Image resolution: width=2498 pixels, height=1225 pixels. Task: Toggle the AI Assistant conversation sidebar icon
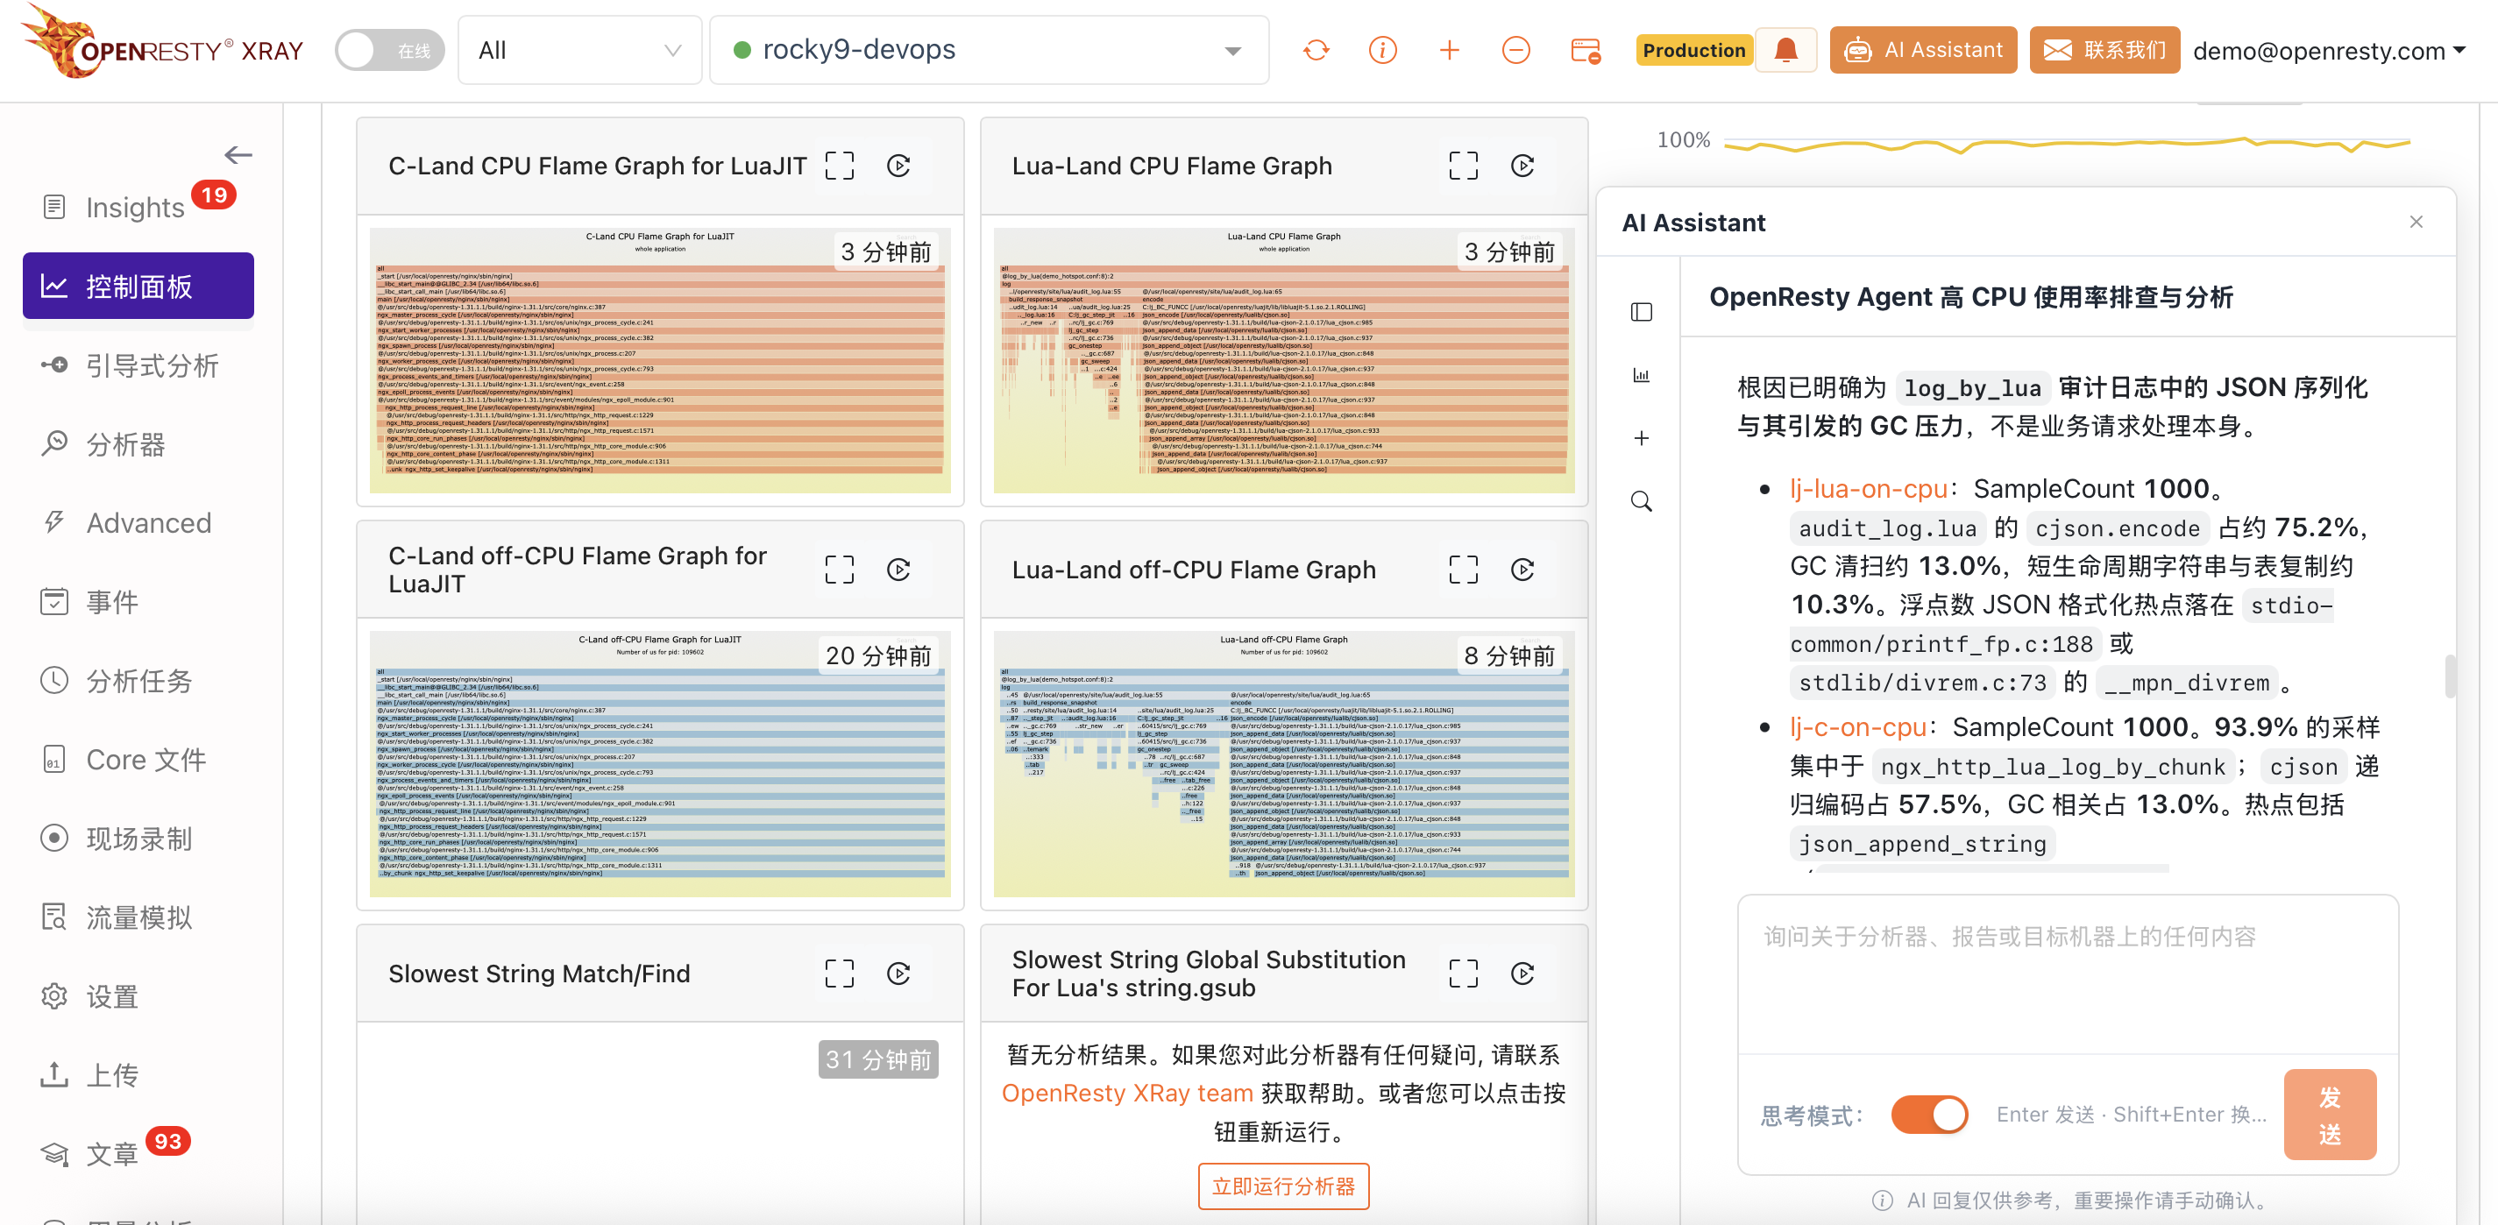click(1641, 312)
